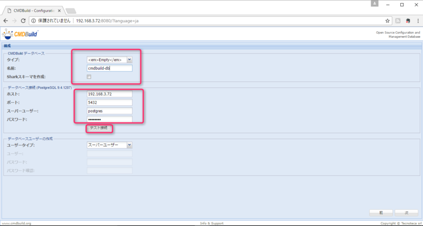The height and width of the screenshot is (226, 423).
Task: Click the データベースユーザーの作成 section title
Action: click(30, 139)
